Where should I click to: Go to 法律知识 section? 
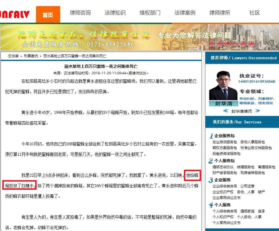(x=115, y=13)
